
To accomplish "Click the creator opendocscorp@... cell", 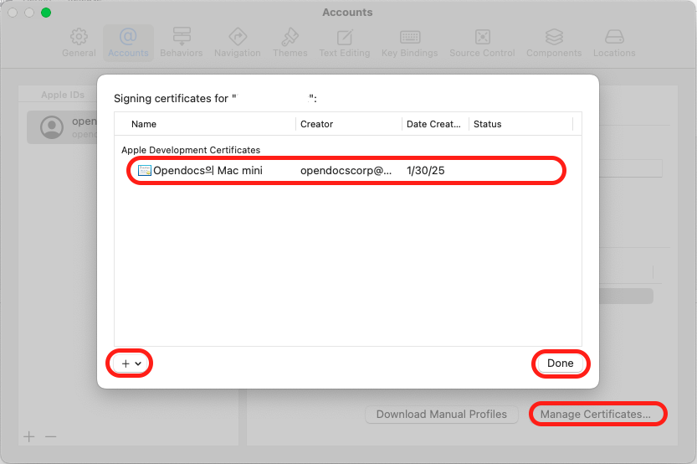I will [346, 170].
